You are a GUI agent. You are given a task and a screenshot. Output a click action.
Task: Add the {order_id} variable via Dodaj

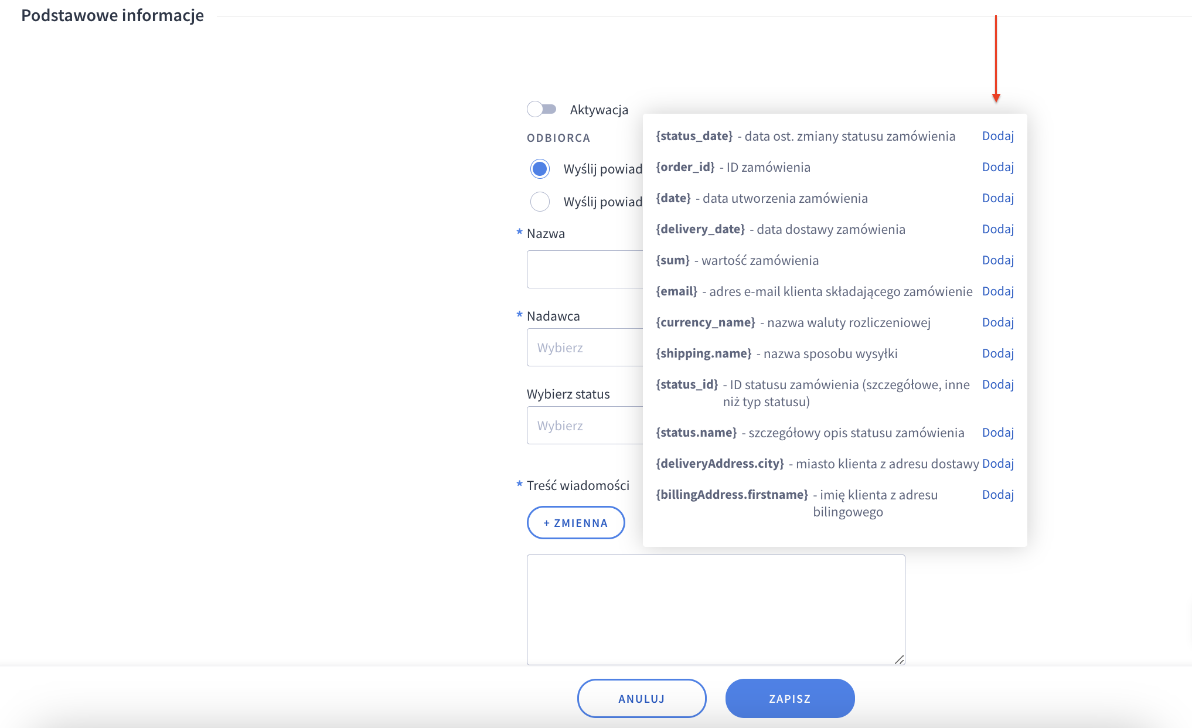click(x=997, y=167)
